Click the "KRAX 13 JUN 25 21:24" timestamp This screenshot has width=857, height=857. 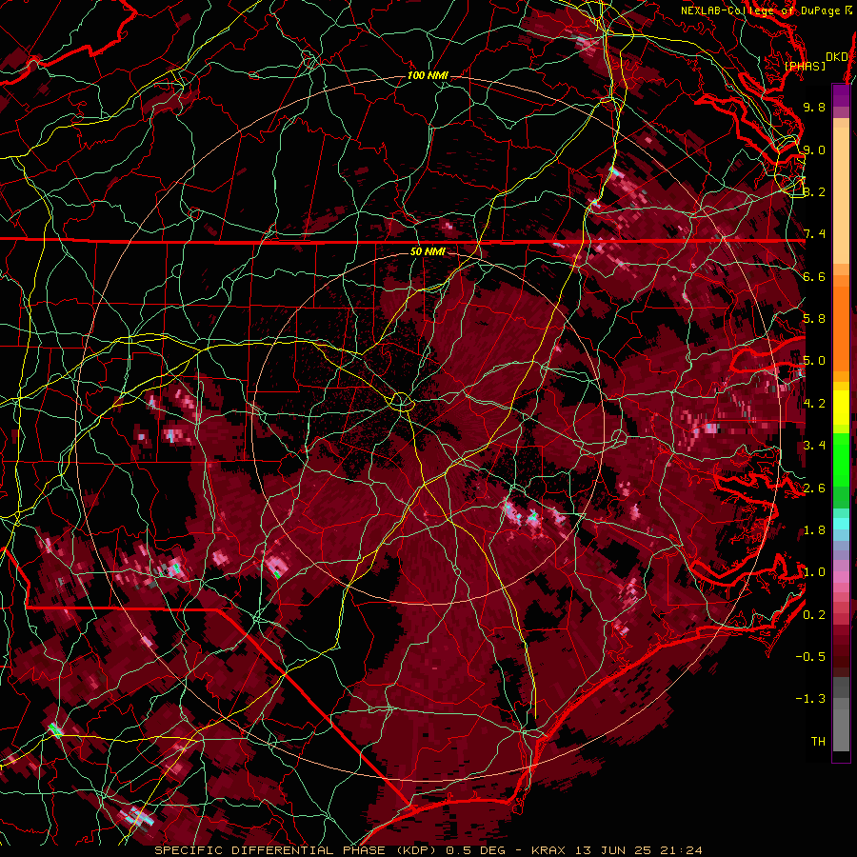click(616, 850)
